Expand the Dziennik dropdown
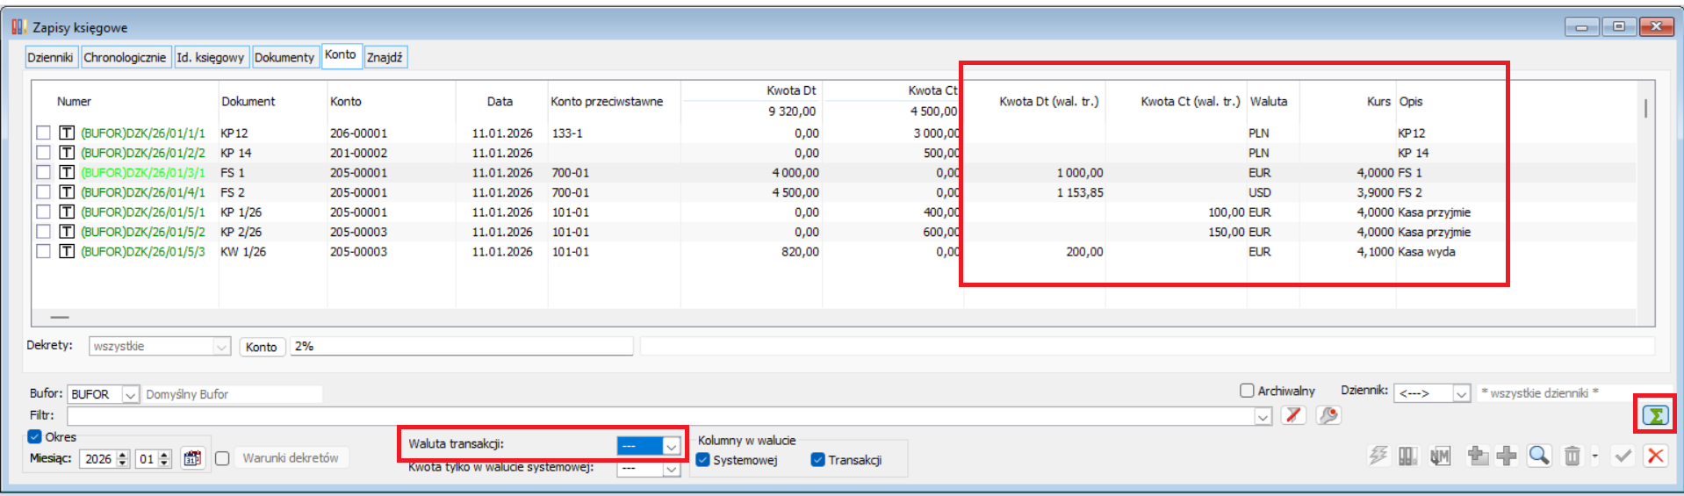The height and width of the screenshot is (496, 1684). click(x=1461, y=394)
